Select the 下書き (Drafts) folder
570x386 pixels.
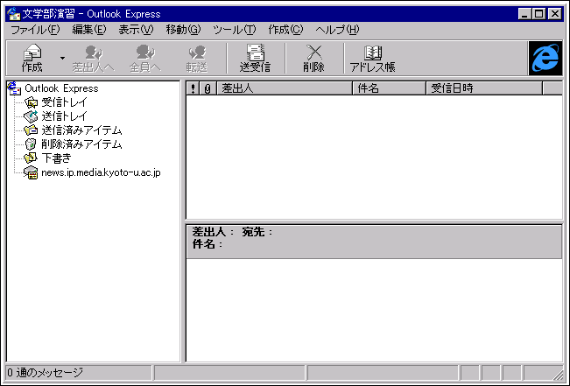click(x=56, y=158)
